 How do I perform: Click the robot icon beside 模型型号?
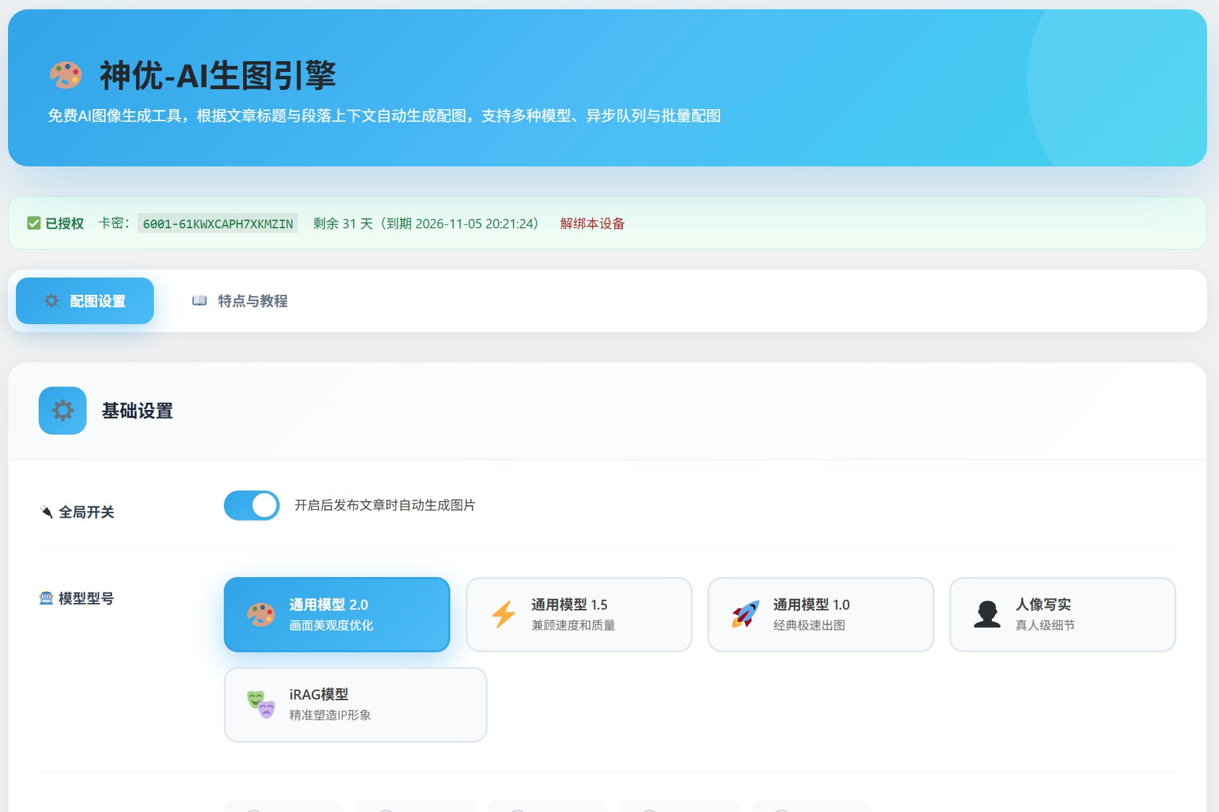click(x=46, y=598)
